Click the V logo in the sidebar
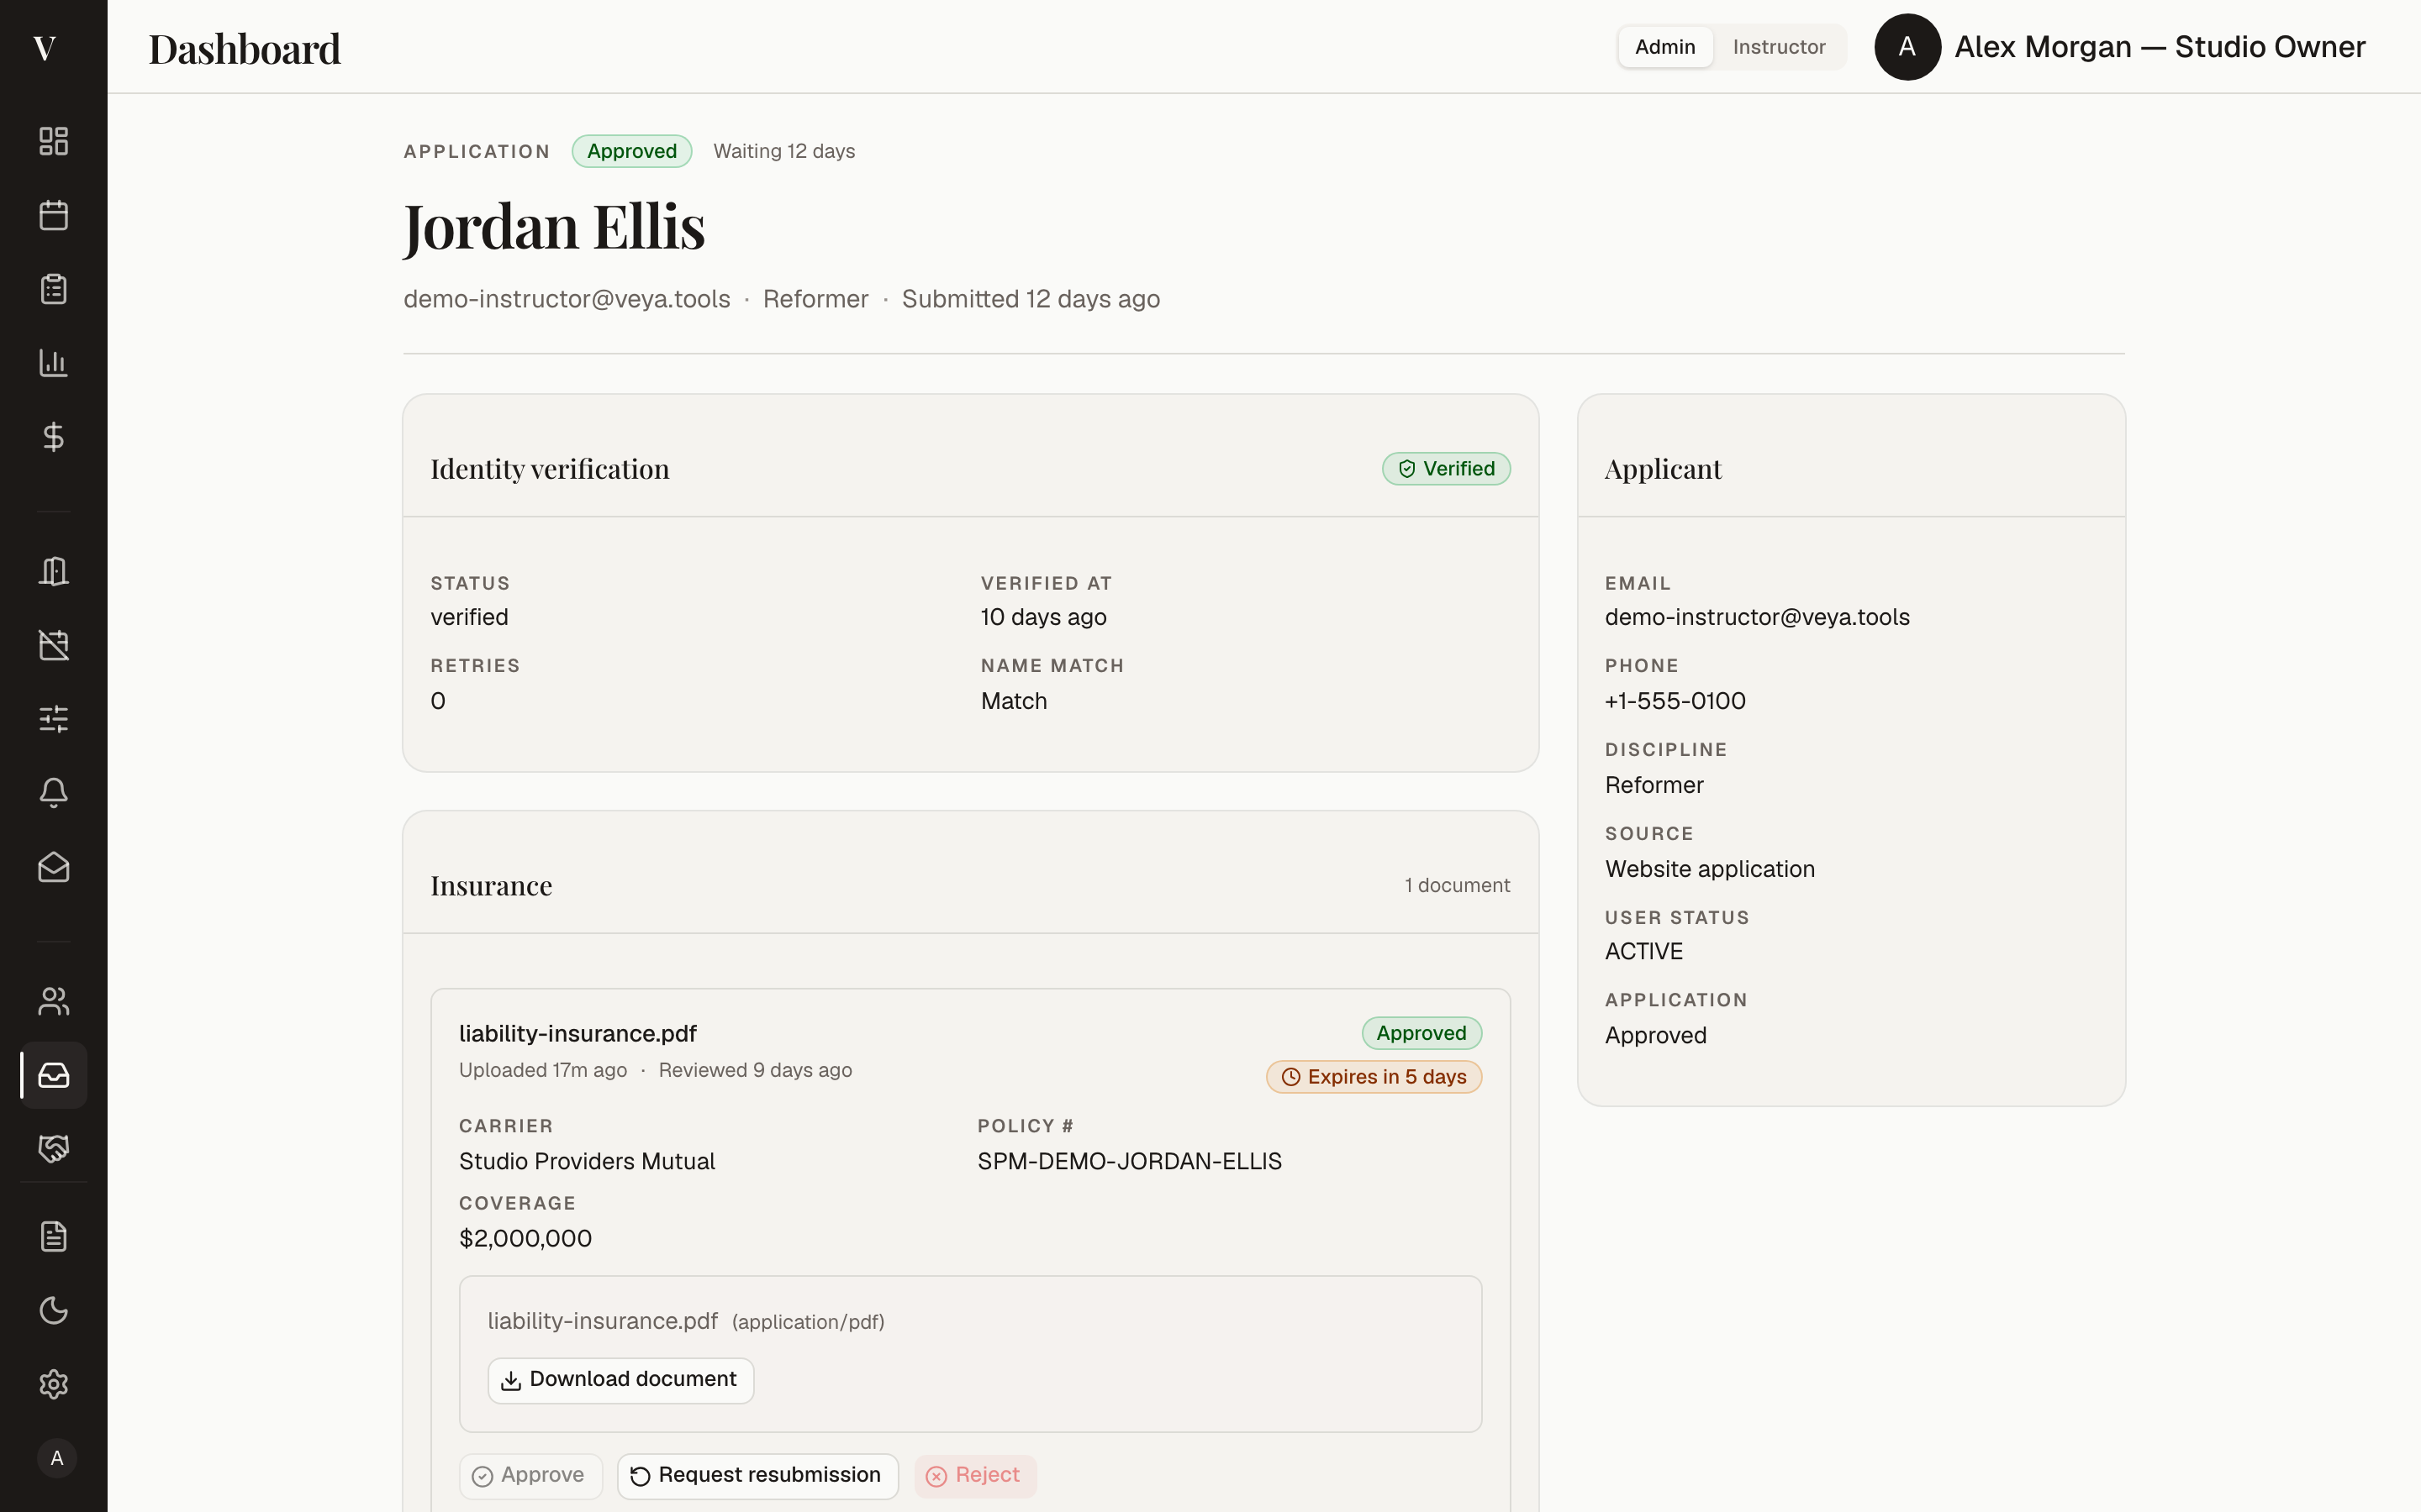Screen dimensions: 2421x1512 pyautogui.click(x=45, y=47)
